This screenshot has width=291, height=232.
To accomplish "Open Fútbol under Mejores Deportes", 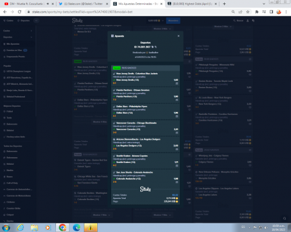I will [x=8, y=111].
